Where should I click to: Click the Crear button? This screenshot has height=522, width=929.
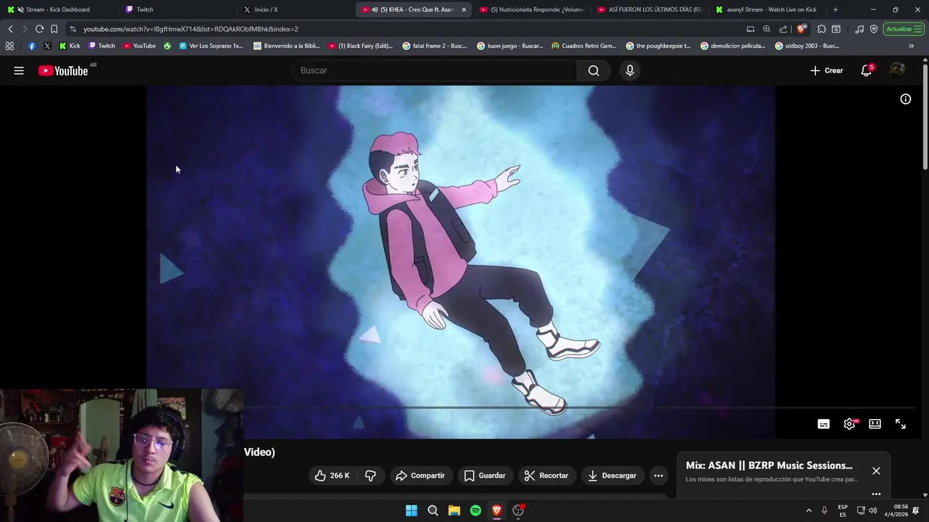pyautogui.click(x=827, y=70)
